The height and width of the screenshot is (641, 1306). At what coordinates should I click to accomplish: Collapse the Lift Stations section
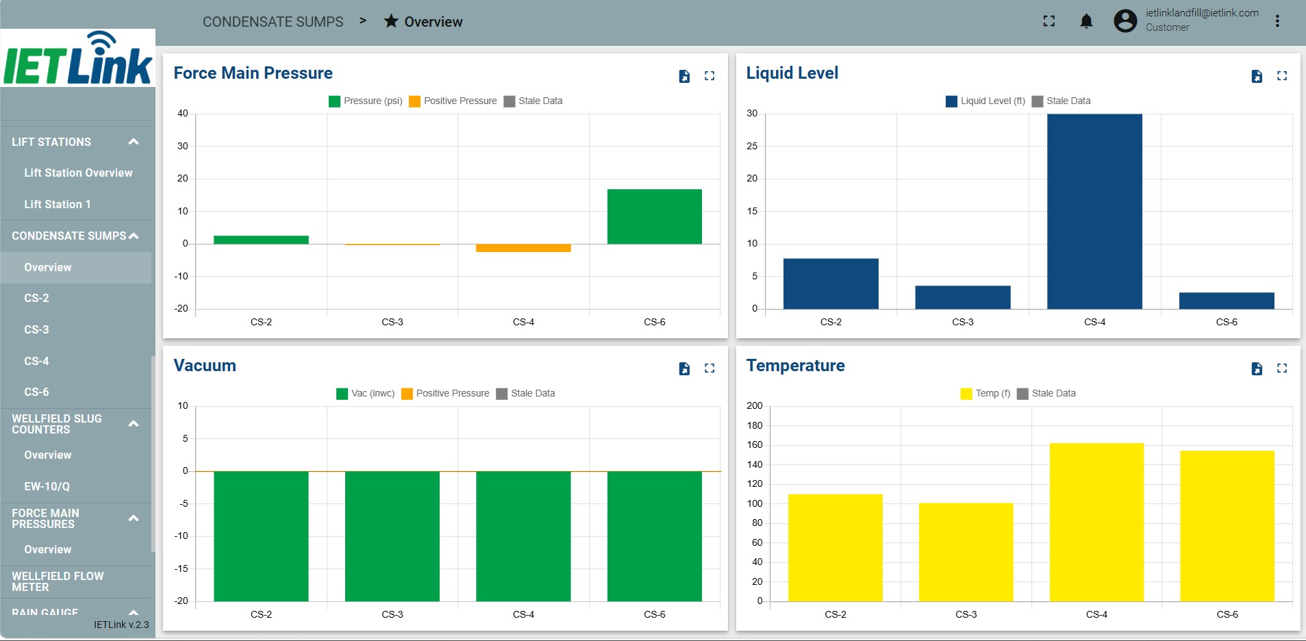coord(134,142)
